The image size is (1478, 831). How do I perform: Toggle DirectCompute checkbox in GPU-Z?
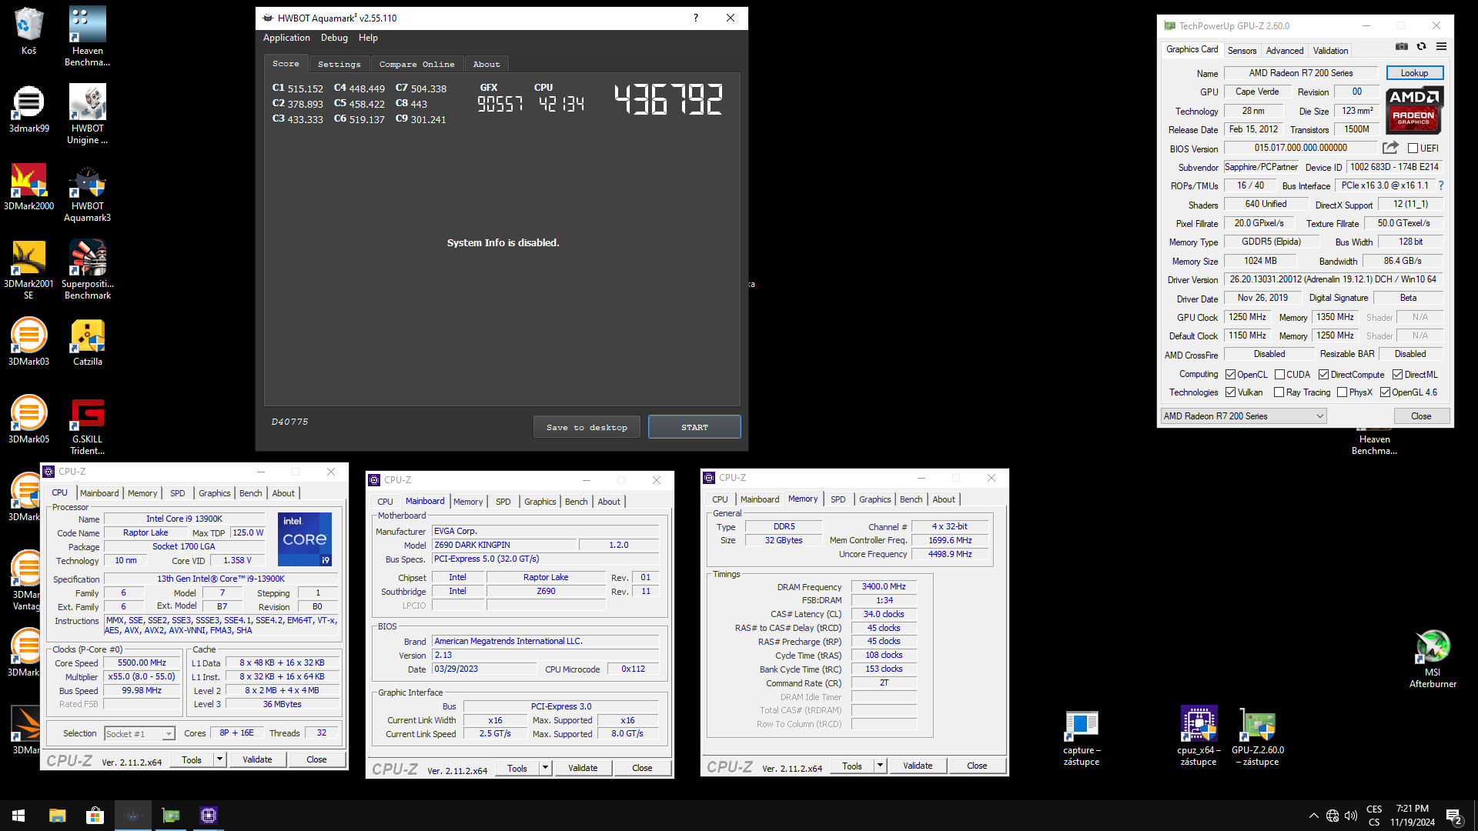[1323, 375]
